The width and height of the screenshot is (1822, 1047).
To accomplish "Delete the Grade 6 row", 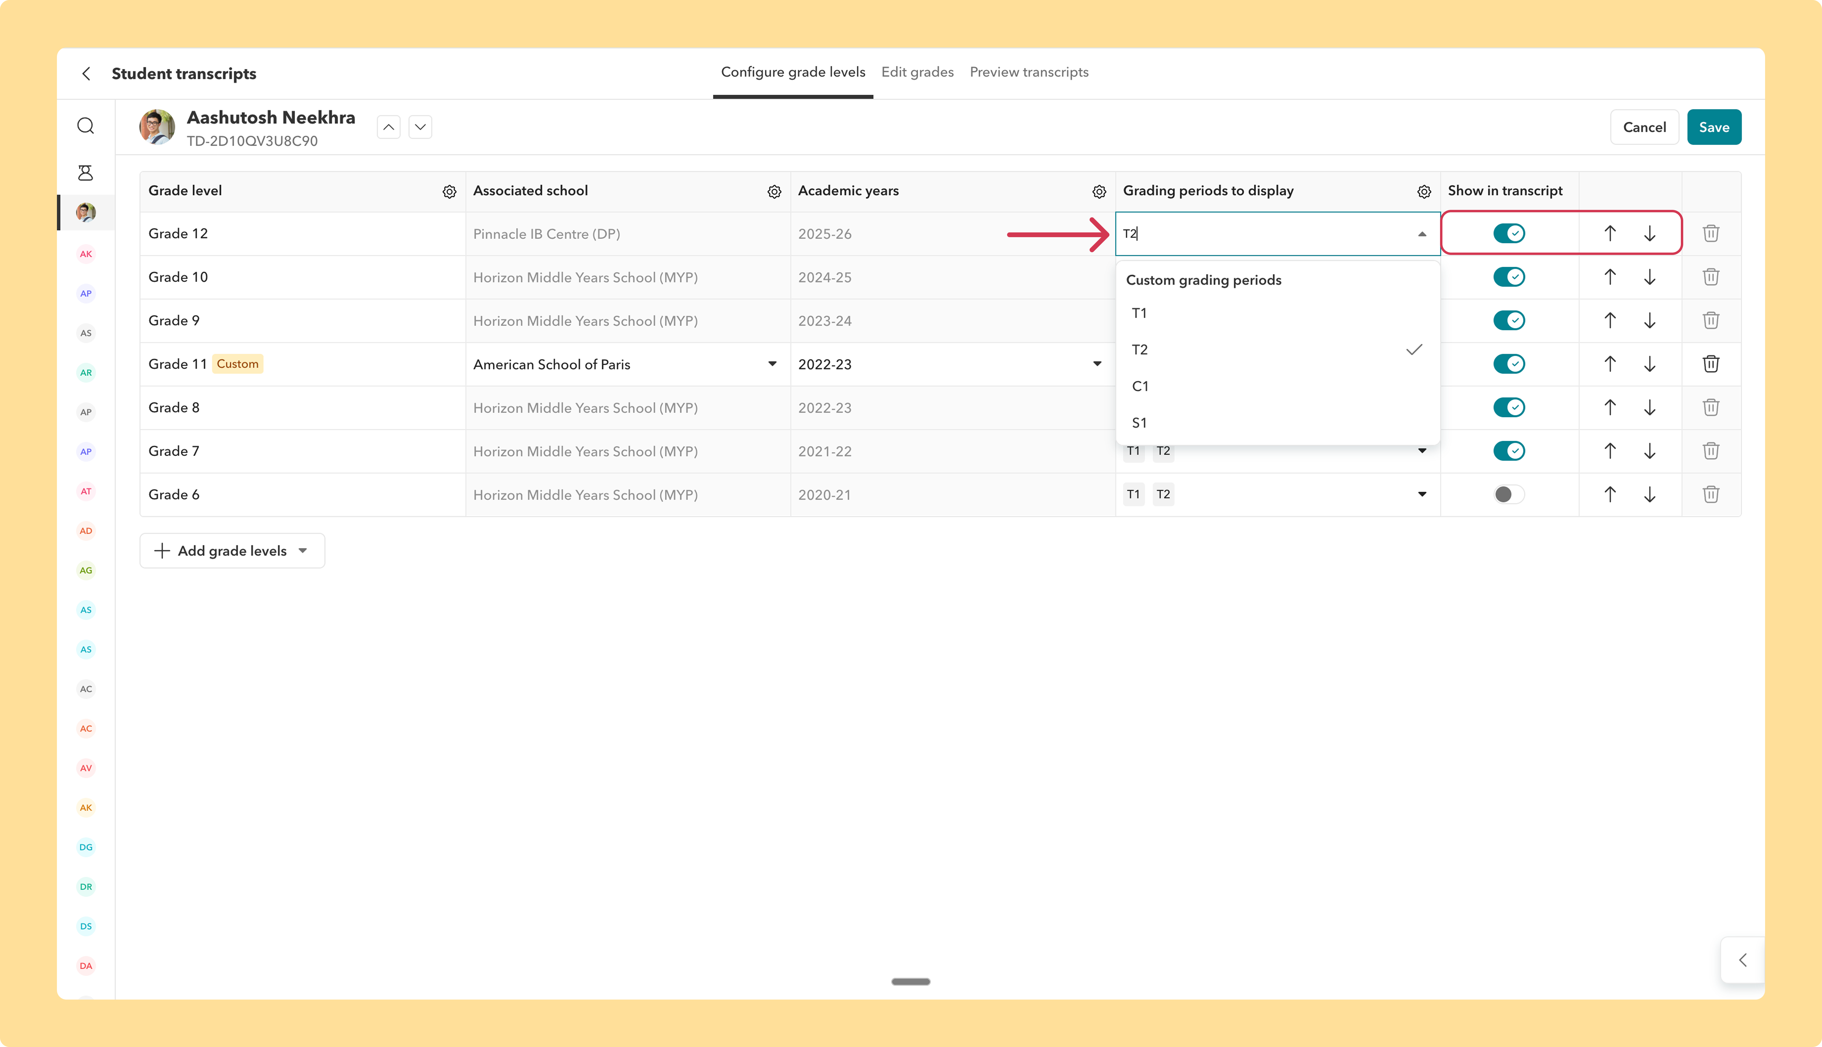I will (x=1711, y=494).
